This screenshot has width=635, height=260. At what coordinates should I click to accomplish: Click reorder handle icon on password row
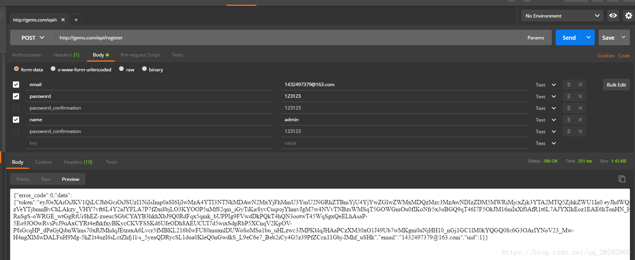point(569,96)
